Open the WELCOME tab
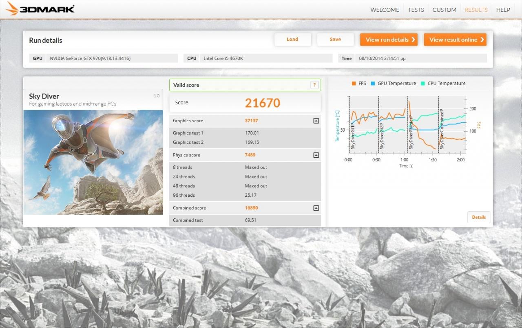Image resolution: width=522 pixels, height=328 pixels. (385, 10)
